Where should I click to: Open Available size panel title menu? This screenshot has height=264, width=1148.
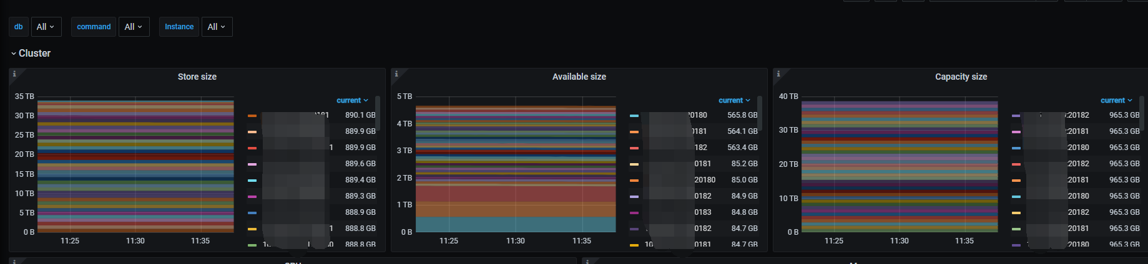579,77
